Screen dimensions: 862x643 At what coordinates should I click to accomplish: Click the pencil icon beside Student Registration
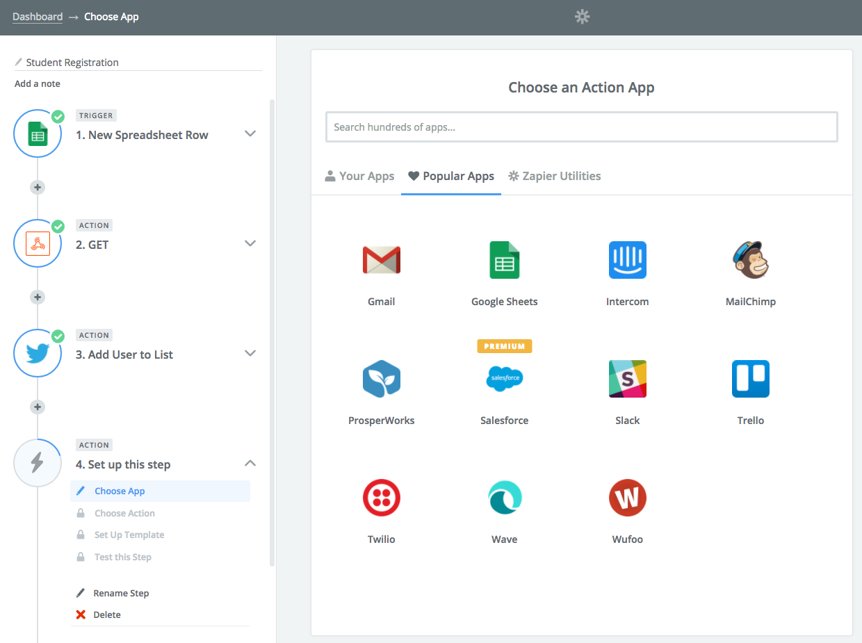coord(19,62)
